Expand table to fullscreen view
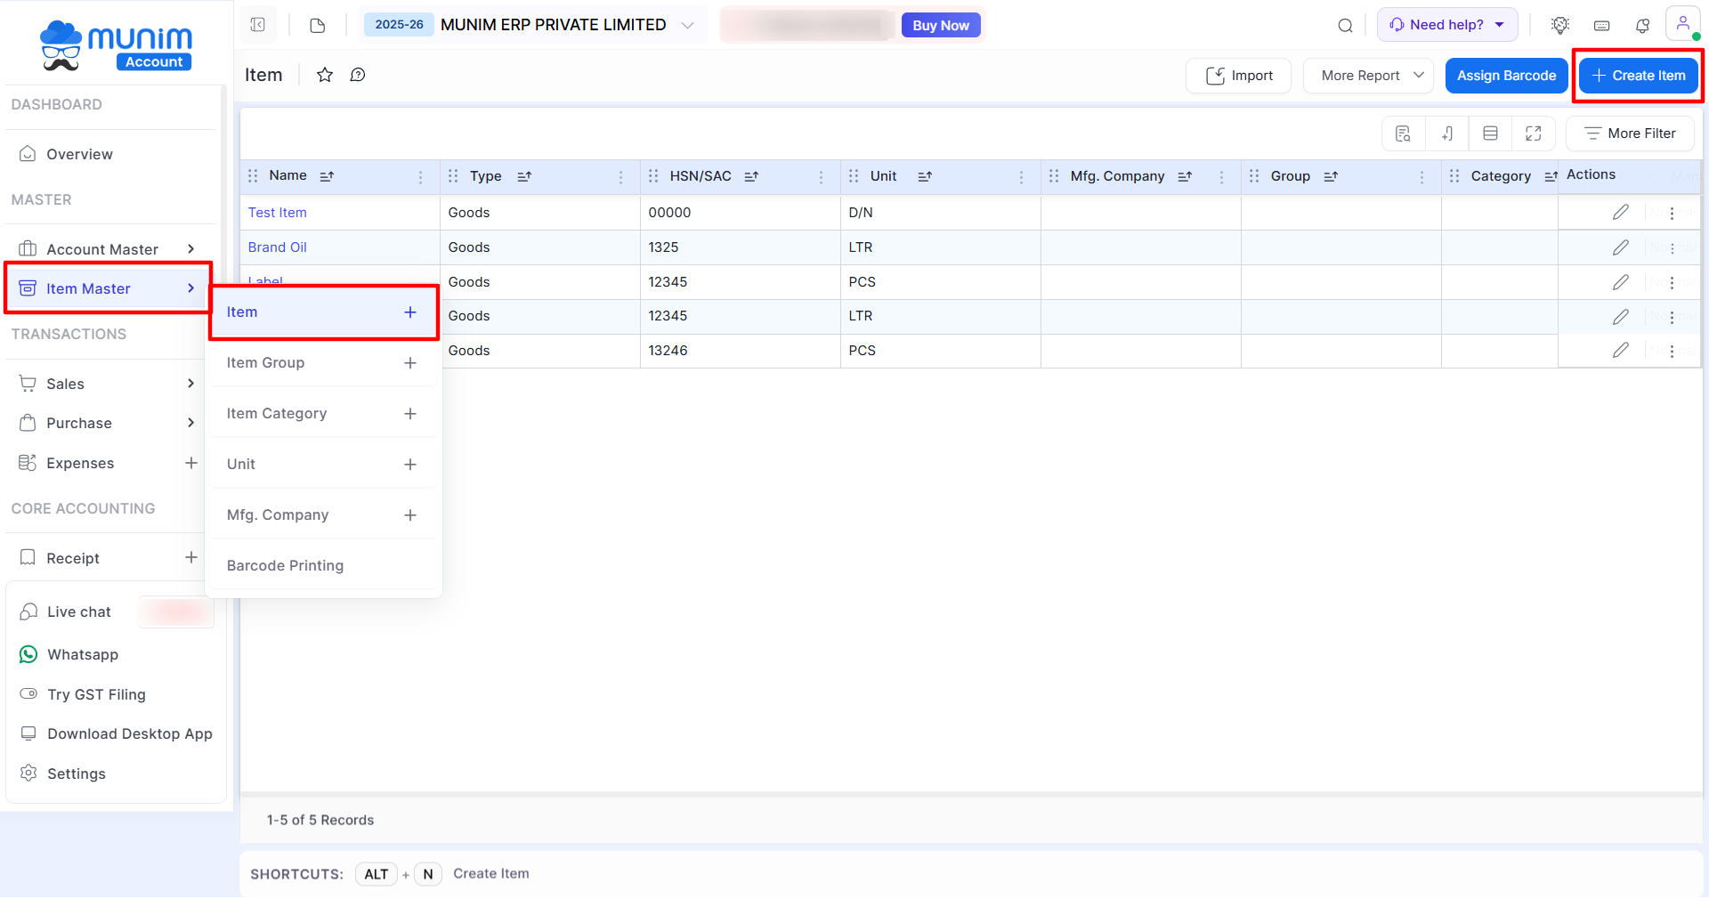 1533,134
